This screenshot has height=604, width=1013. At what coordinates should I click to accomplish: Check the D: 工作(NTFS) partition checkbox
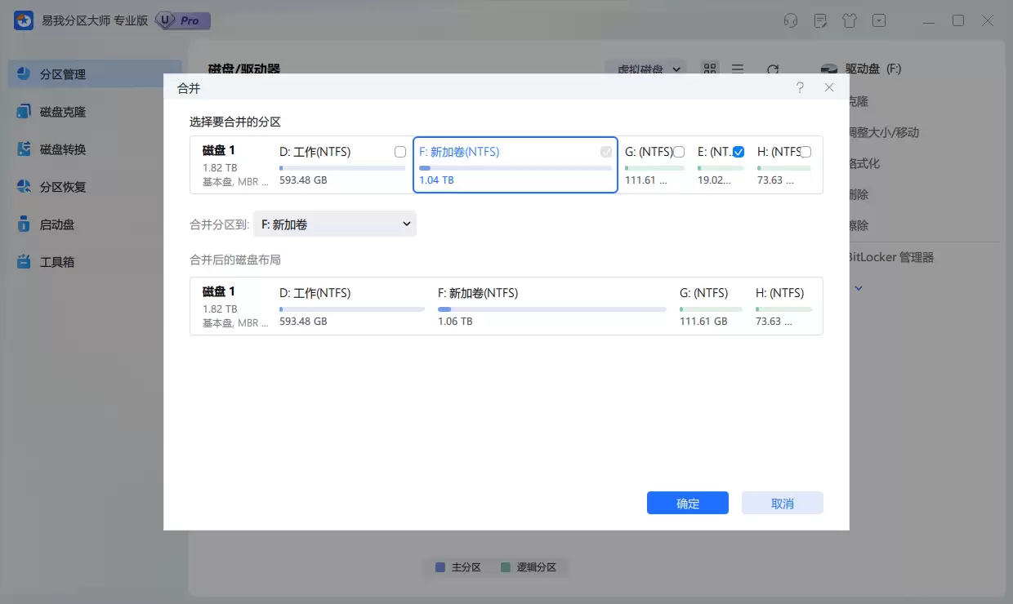click(399, 151)
